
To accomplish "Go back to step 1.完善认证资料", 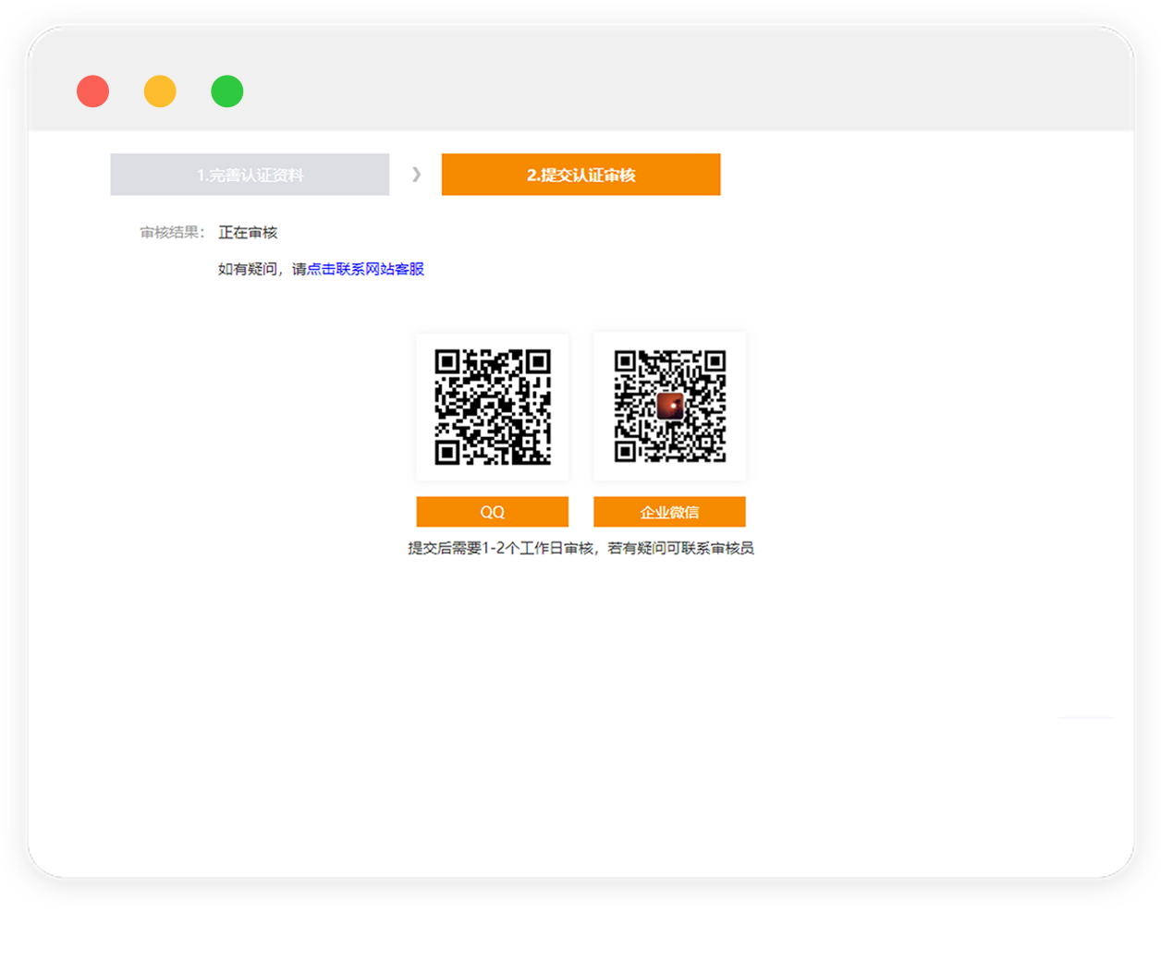I will click(x=250, y=175).
